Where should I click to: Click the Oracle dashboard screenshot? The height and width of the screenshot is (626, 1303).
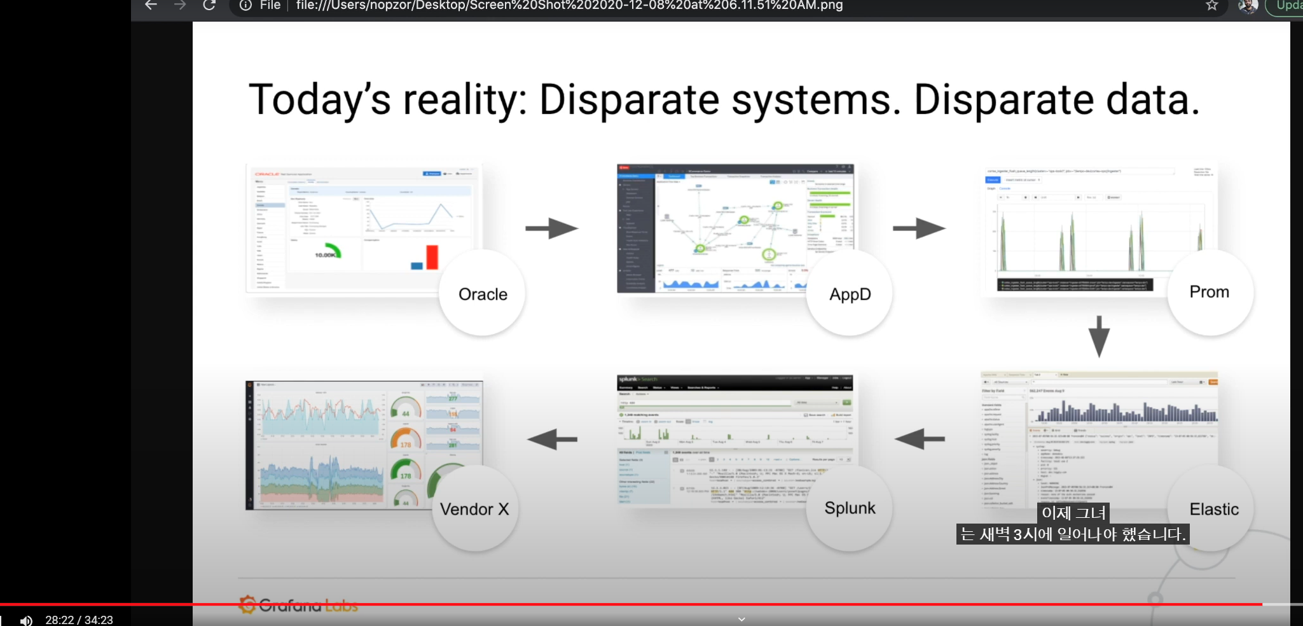(x=364, y=230)
